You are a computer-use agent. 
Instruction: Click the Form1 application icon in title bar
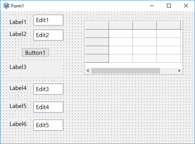pyautogui.click(x=6, y=6)
